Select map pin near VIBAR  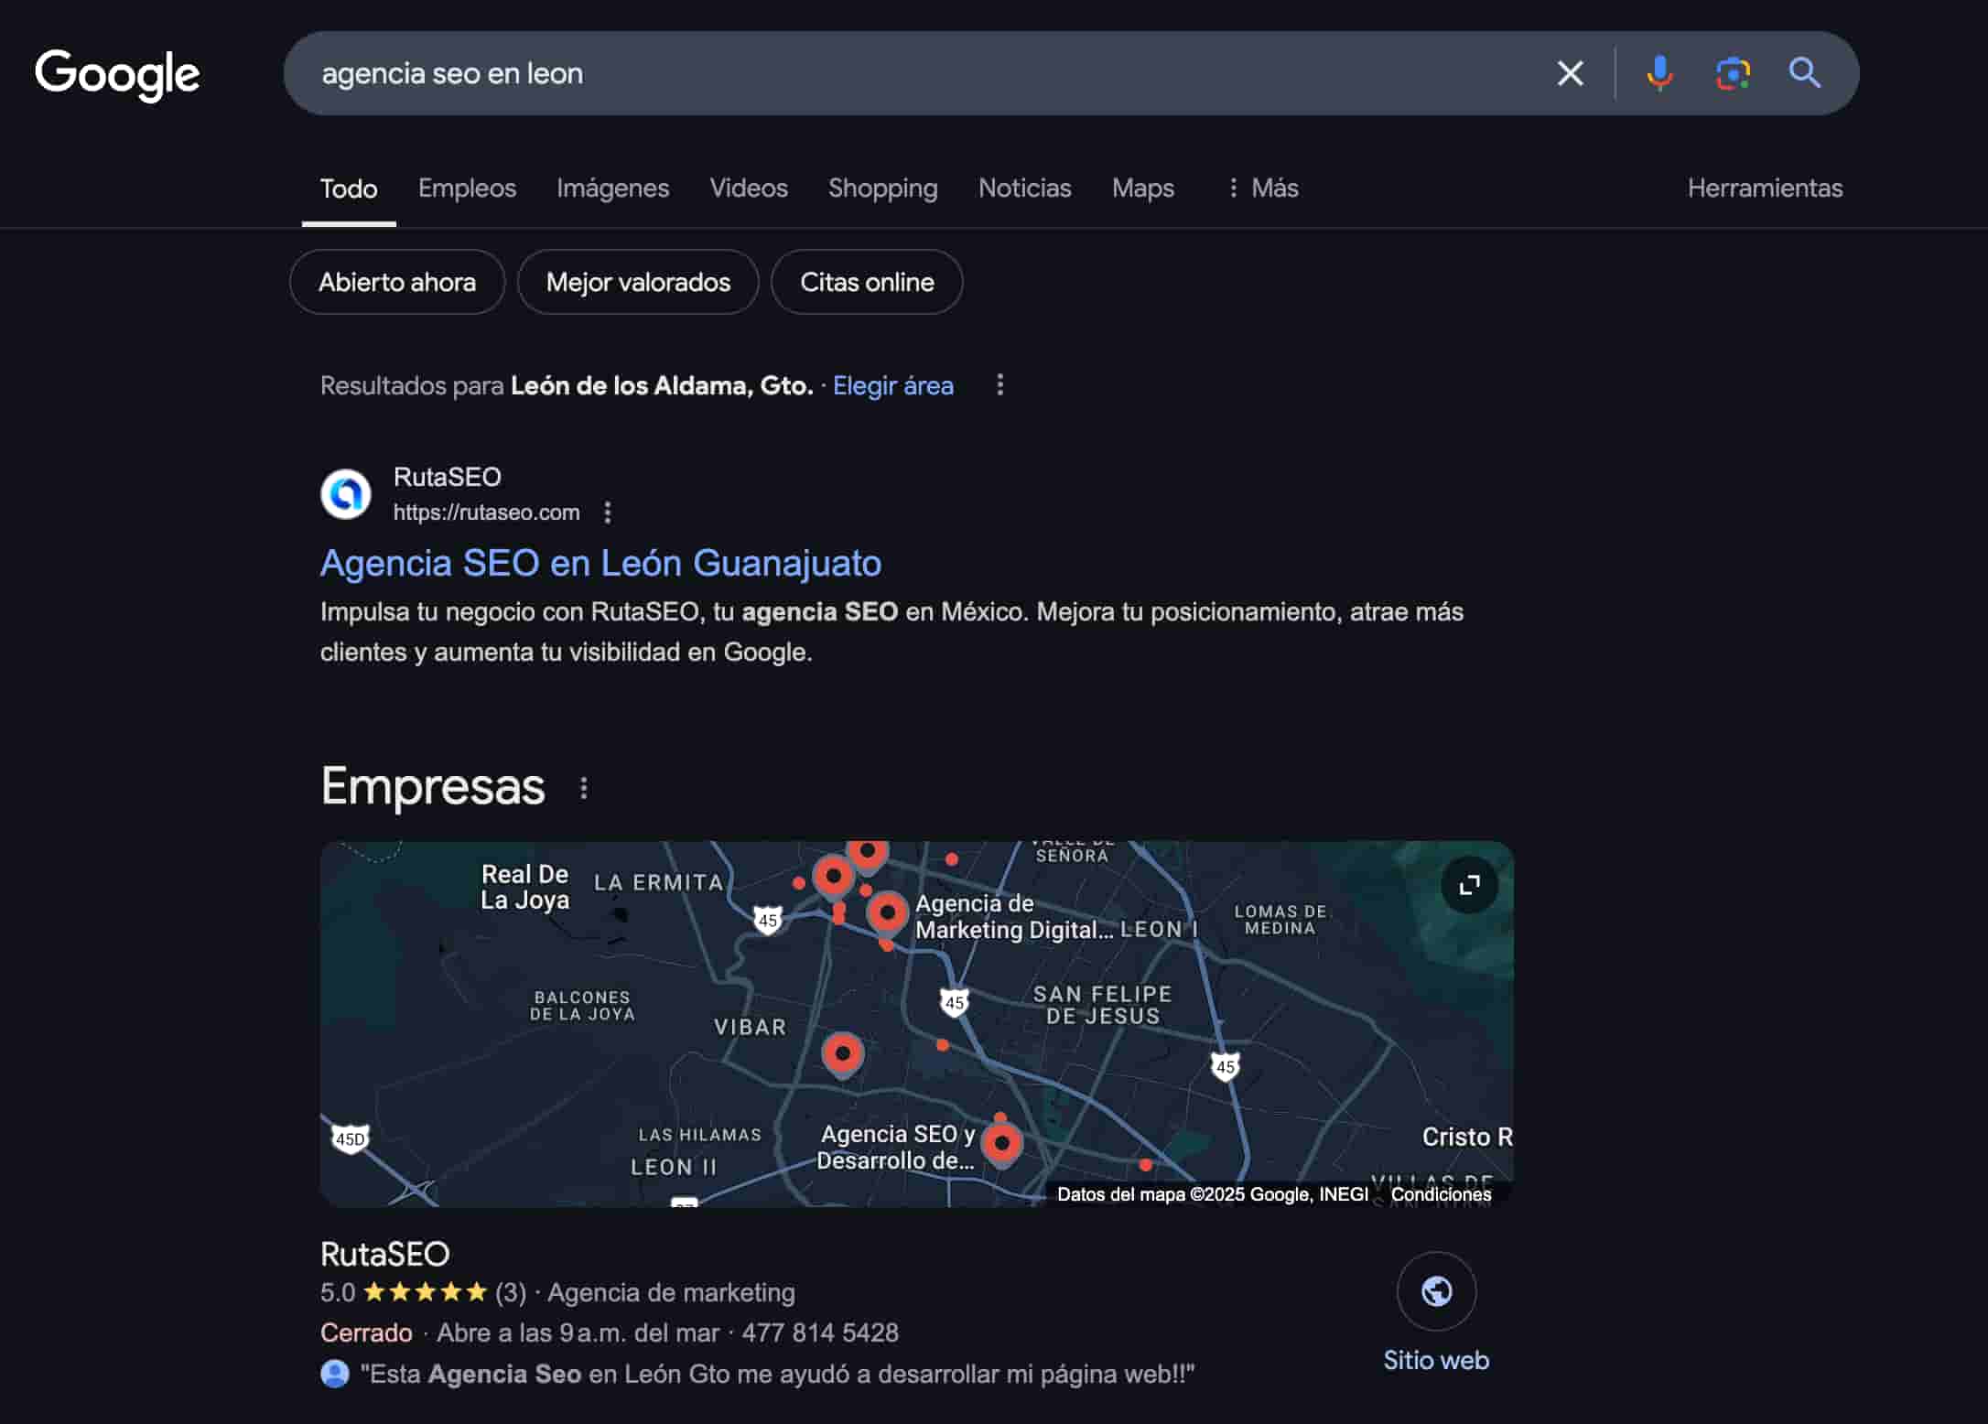(842, 1054)
